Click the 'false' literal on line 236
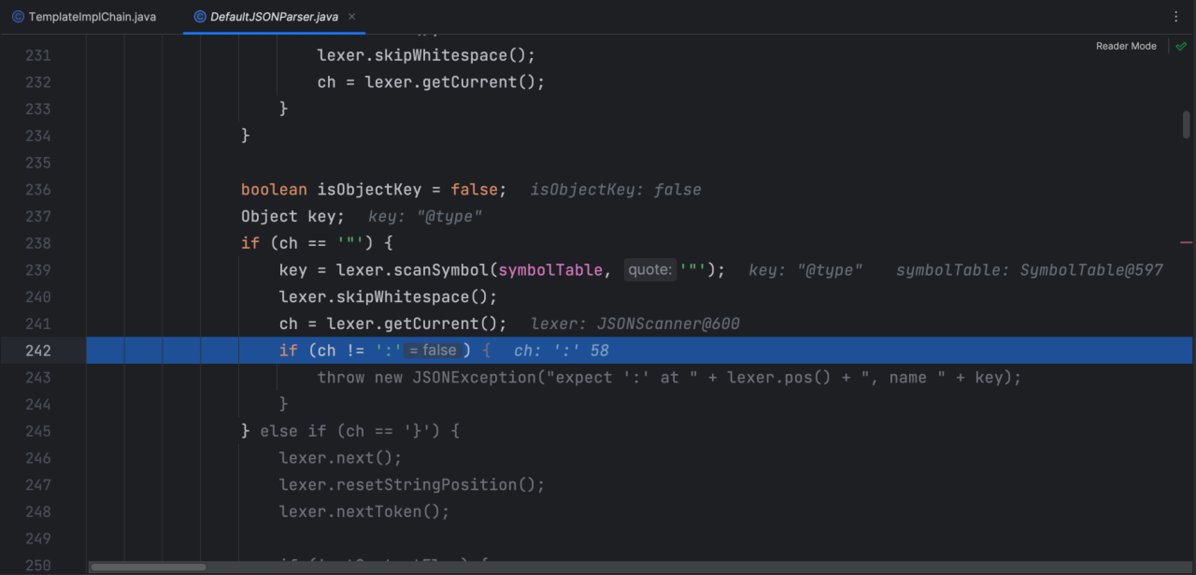The width and height of the screenshot is (1196, 575). click(x=474, y=189)
